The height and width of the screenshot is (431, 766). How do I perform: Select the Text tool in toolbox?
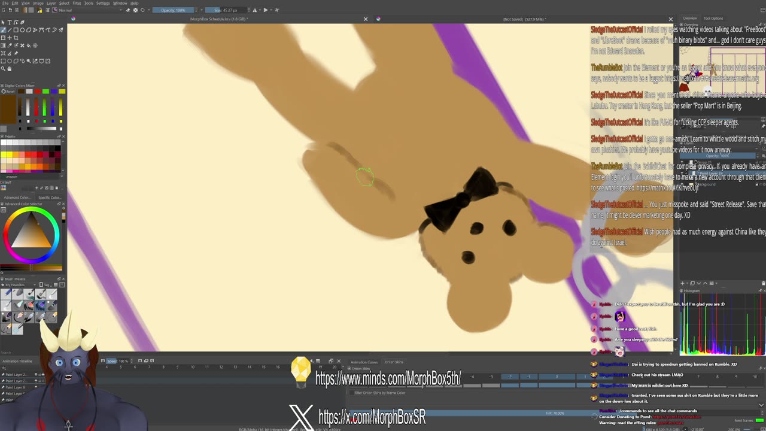10,22
